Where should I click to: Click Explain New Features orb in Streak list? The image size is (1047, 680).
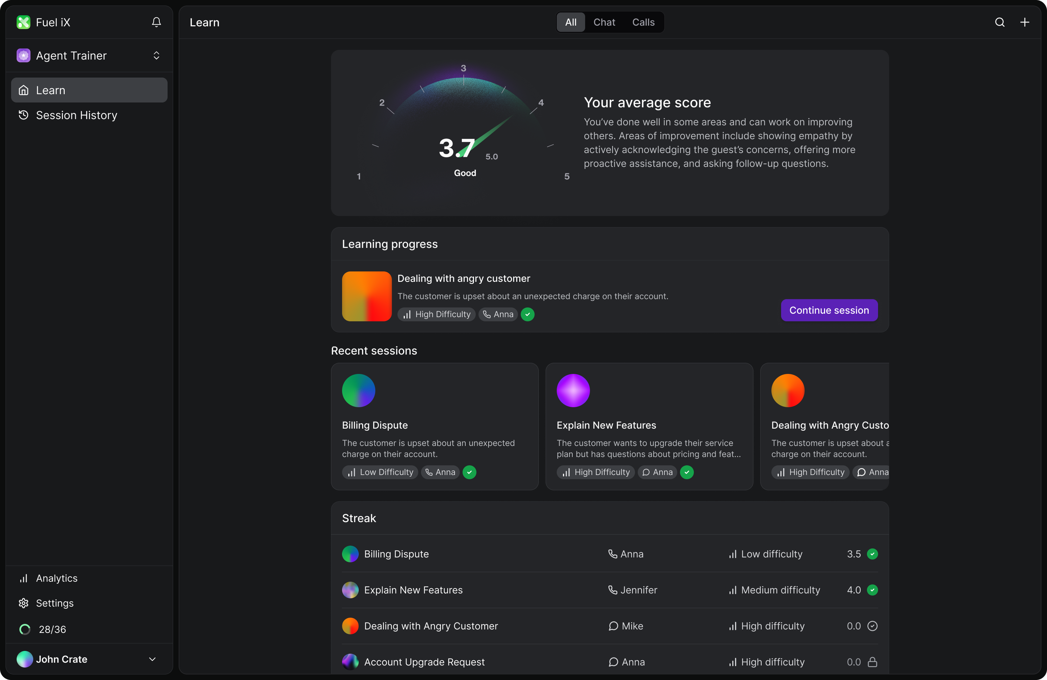tap(351, 590)
